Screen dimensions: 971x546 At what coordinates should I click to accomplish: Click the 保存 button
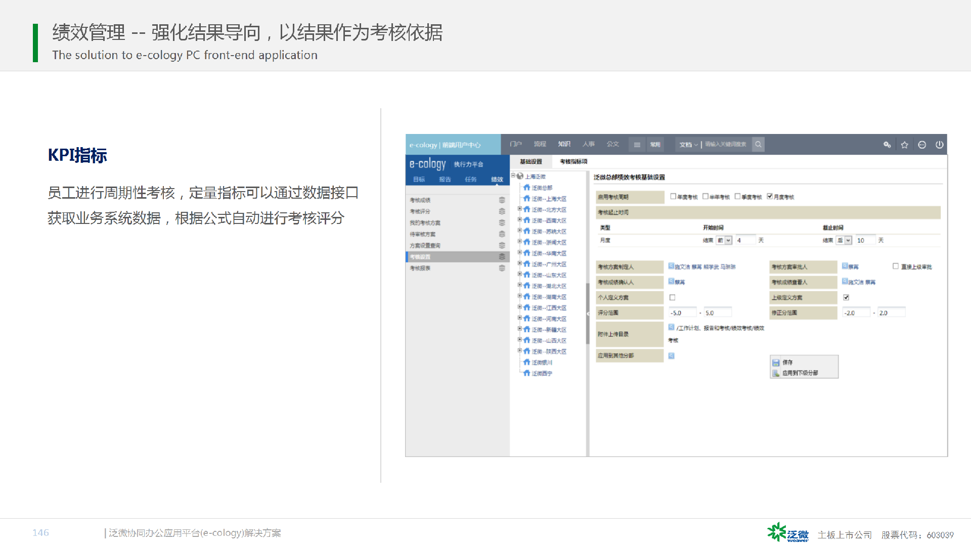click(x=804, y=362)
